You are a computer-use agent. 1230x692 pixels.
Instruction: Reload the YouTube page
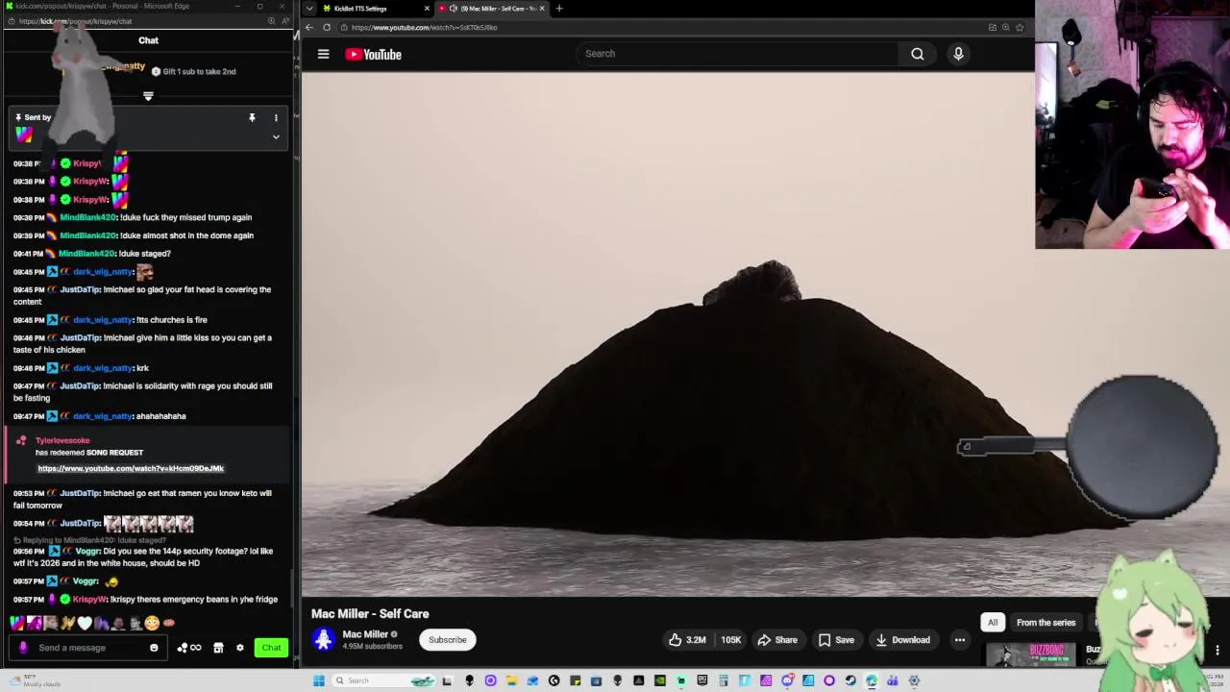coord(327,27)
